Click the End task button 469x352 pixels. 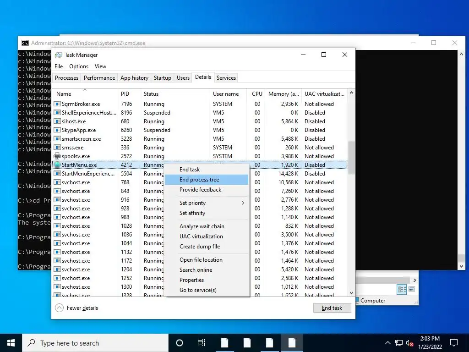point(332,308)
